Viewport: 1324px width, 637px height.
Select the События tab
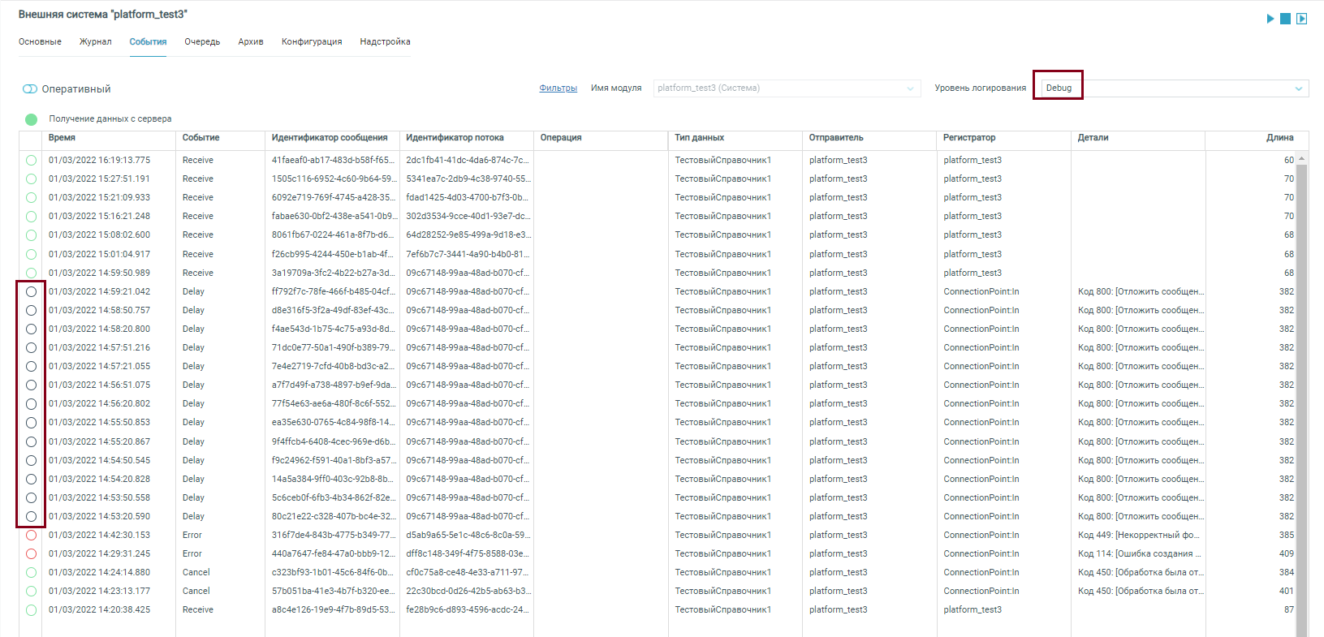click(x=148, y=42)
